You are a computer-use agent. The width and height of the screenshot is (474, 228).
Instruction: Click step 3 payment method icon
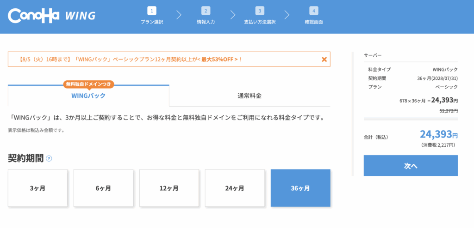click(260, 11)
